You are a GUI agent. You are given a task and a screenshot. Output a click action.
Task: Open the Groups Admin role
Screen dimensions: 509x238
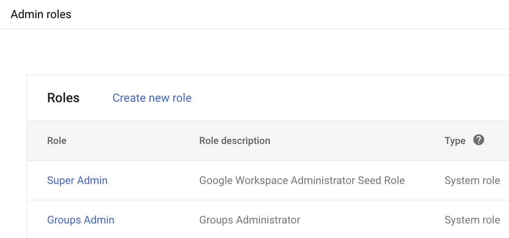click(80, 220)
